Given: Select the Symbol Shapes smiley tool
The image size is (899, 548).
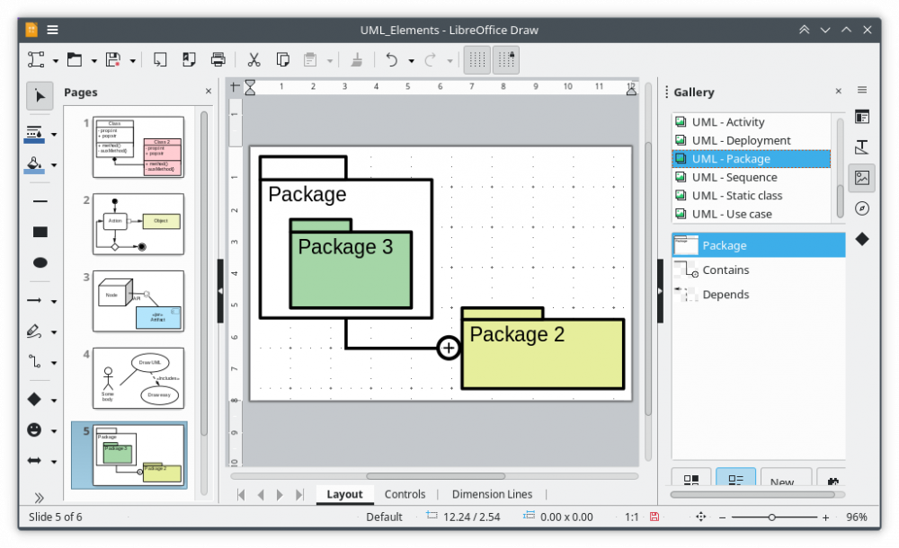Looking at the screenshot, I should click(34, 430).
